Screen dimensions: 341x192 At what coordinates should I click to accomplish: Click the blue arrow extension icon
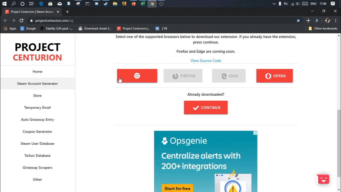pos(317,21)
